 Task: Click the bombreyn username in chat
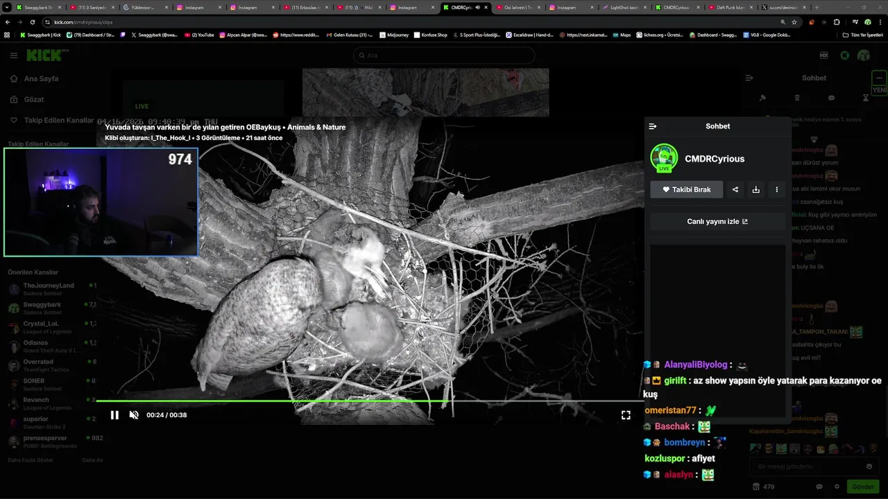684,442
